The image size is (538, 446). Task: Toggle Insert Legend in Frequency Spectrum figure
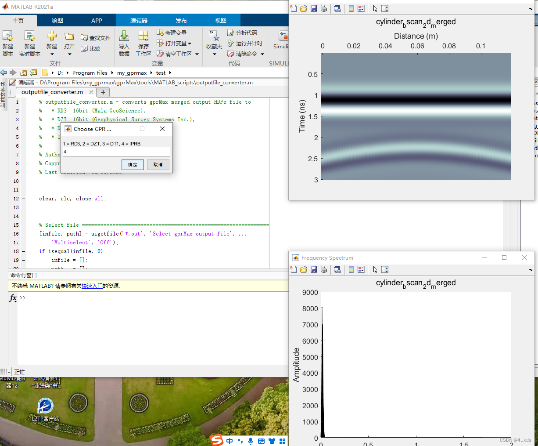[361, 270]
